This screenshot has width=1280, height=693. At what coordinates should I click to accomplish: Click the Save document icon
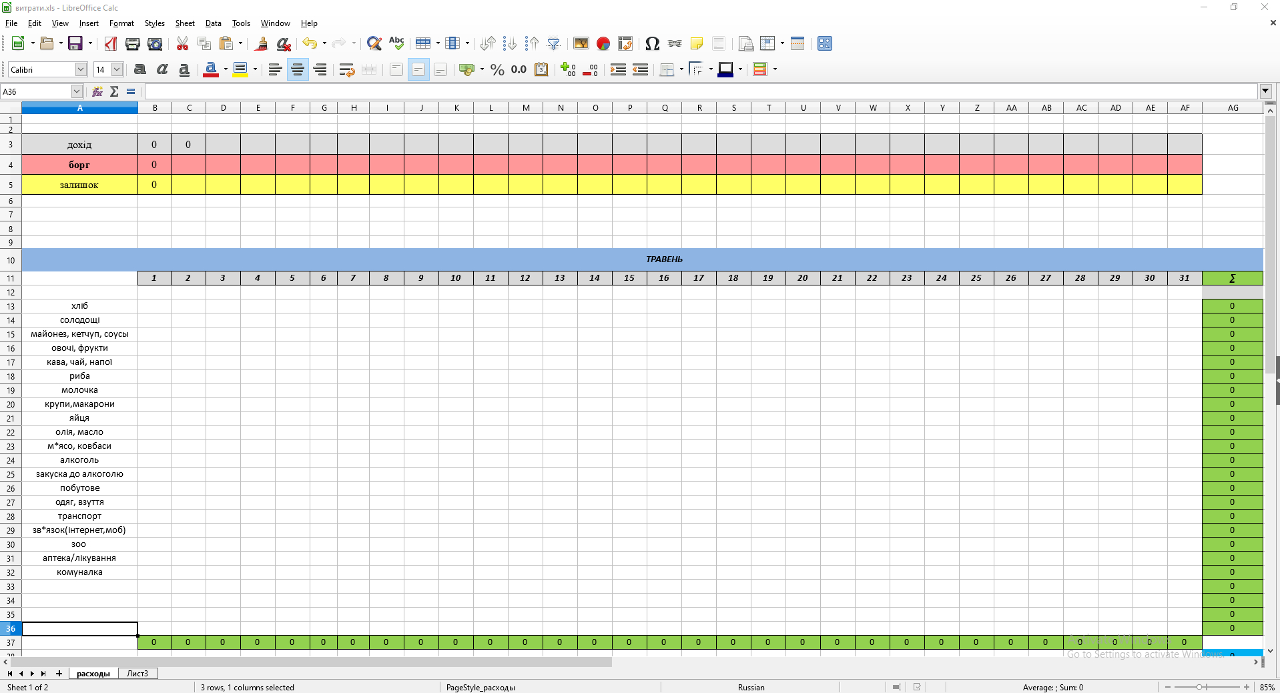click(x=75, y=43)
